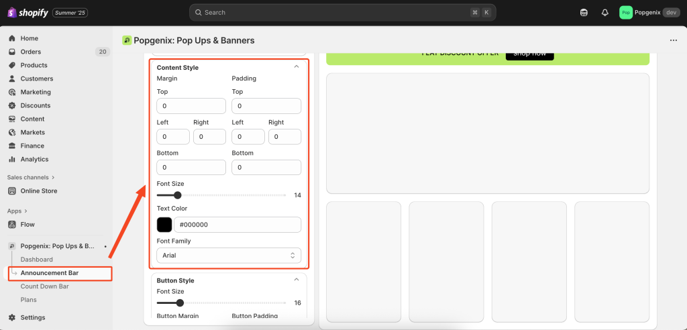The height and width of the screenshot is (330, 687).
Task: Click the Padding Left input
Action: (248, 137)
